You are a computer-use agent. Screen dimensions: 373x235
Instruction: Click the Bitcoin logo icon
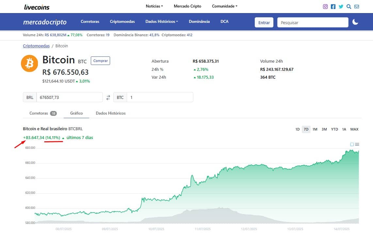point(29,63)
